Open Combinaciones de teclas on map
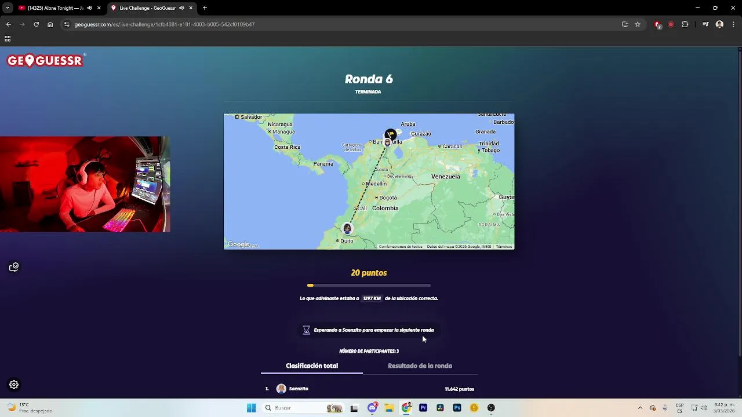 pyautogui.click(x=401, y=247)
